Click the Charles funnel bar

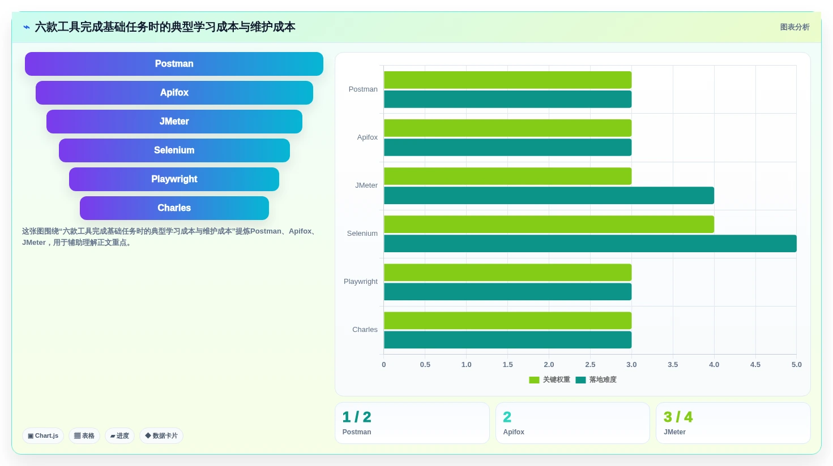(174, 208)
